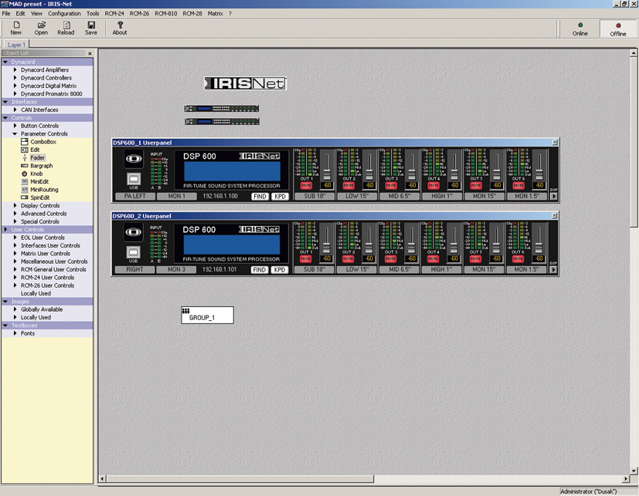Screen dimensions: 639x496
Task: Close the DSP600_1 Userpanel
Action: (x=555, y=143)
